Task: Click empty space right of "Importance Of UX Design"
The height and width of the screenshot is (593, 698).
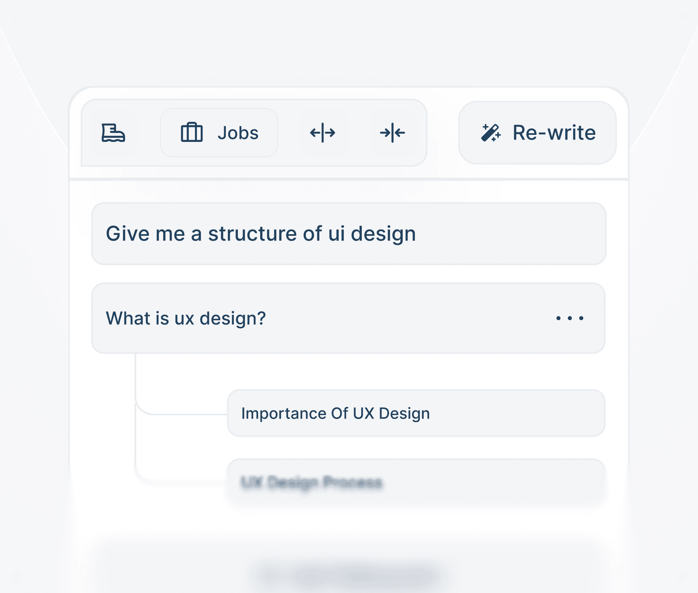Action: (x=518, y=413)
